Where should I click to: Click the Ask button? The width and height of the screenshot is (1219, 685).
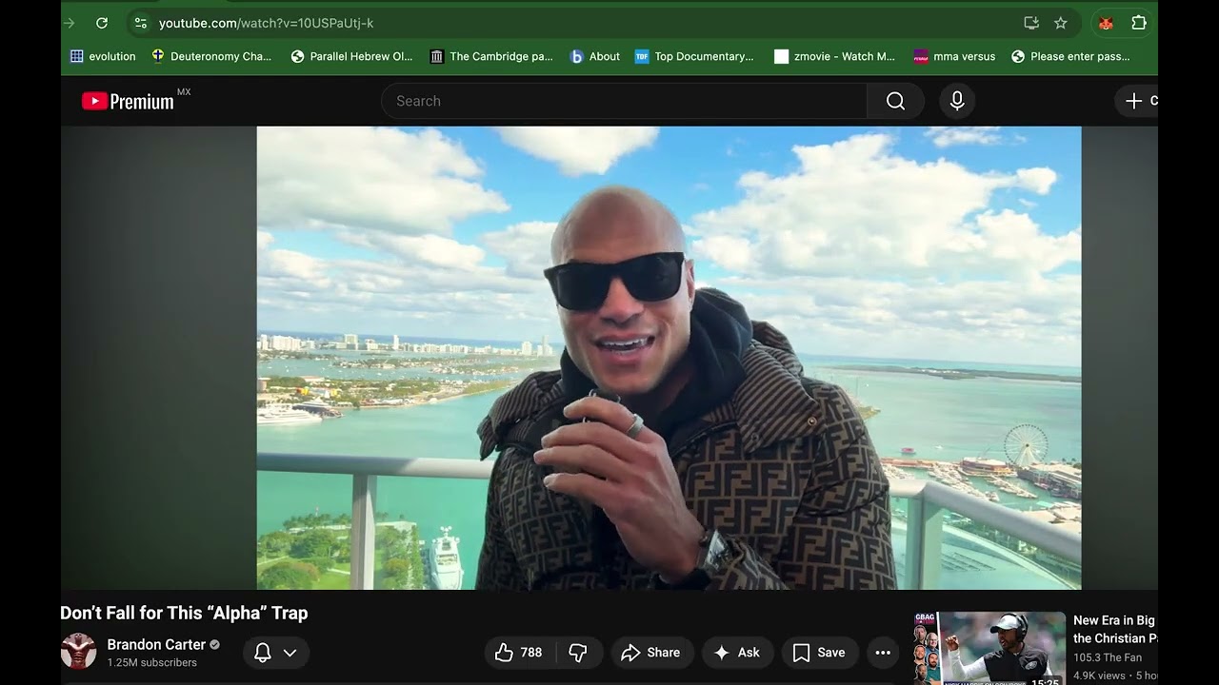(736, 653)
